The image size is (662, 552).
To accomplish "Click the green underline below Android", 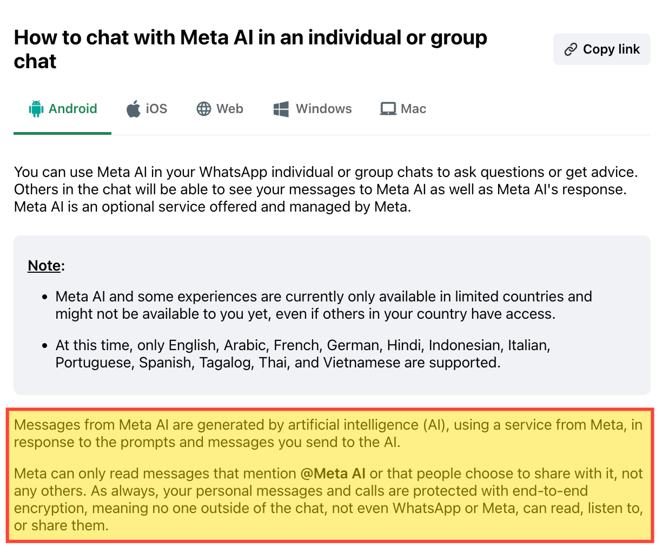I will (x=62, y=133).
